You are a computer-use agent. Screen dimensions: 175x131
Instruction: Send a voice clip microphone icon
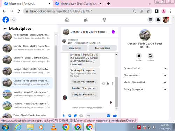pos(64,116)
